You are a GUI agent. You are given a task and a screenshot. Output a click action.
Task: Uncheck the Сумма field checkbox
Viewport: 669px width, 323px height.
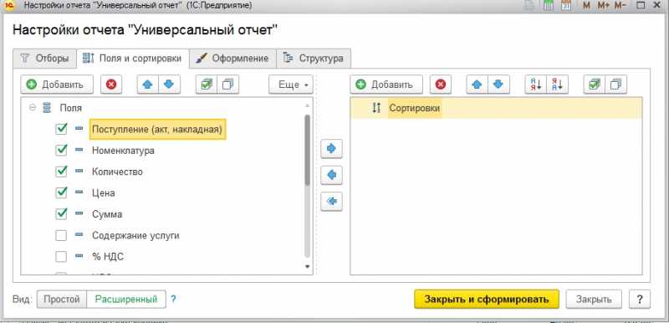[61, 213]
